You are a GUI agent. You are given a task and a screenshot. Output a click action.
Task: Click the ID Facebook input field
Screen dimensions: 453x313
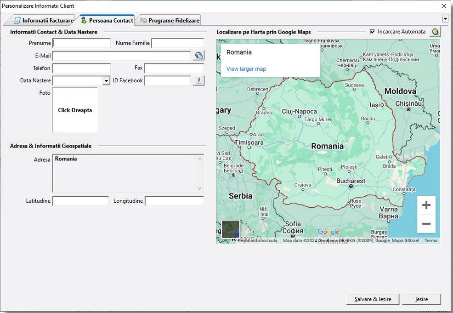tap(168, 80)
